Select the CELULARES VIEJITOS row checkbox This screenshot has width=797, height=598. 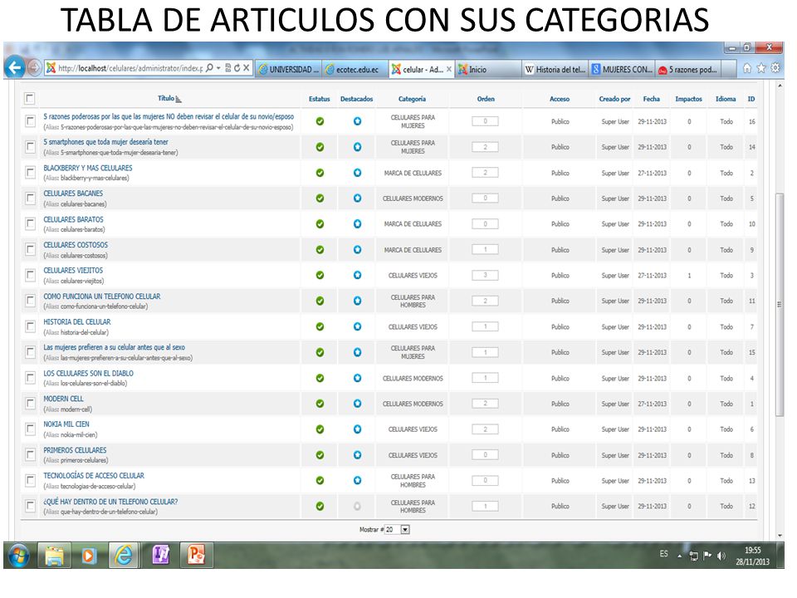(x=31, y=275)
